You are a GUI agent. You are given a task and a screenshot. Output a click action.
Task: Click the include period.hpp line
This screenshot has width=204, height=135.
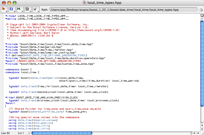click(x=34, y=47)
